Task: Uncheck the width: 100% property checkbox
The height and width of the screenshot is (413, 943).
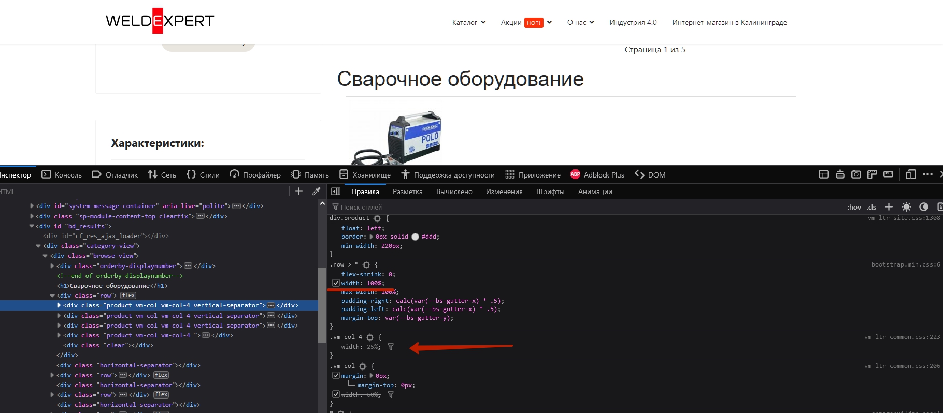Action: (336, 283)
